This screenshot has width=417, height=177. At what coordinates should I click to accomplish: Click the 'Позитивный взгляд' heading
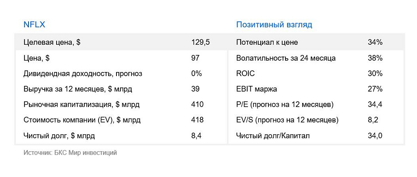[274, 25]
